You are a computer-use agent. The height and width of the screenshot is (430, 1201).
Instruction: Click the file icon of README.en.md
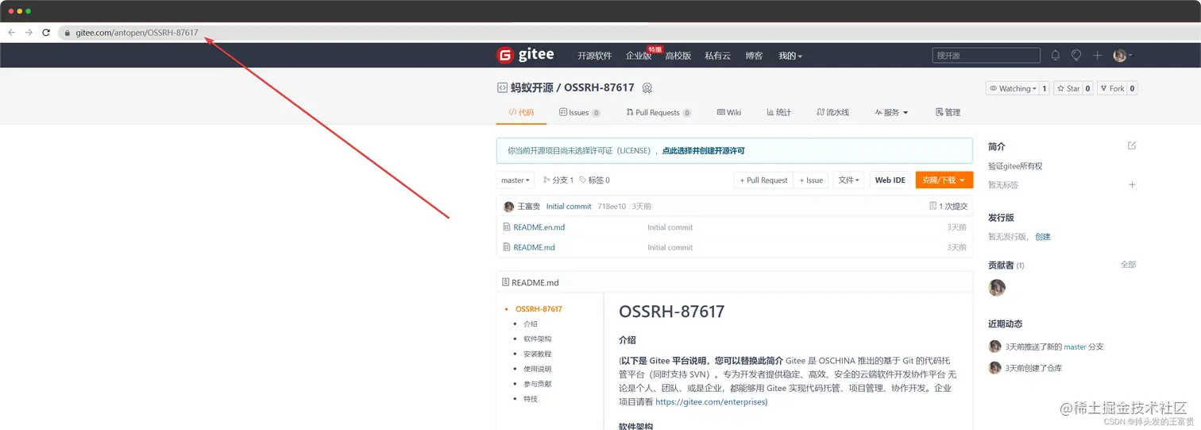[x=507, y=227]
